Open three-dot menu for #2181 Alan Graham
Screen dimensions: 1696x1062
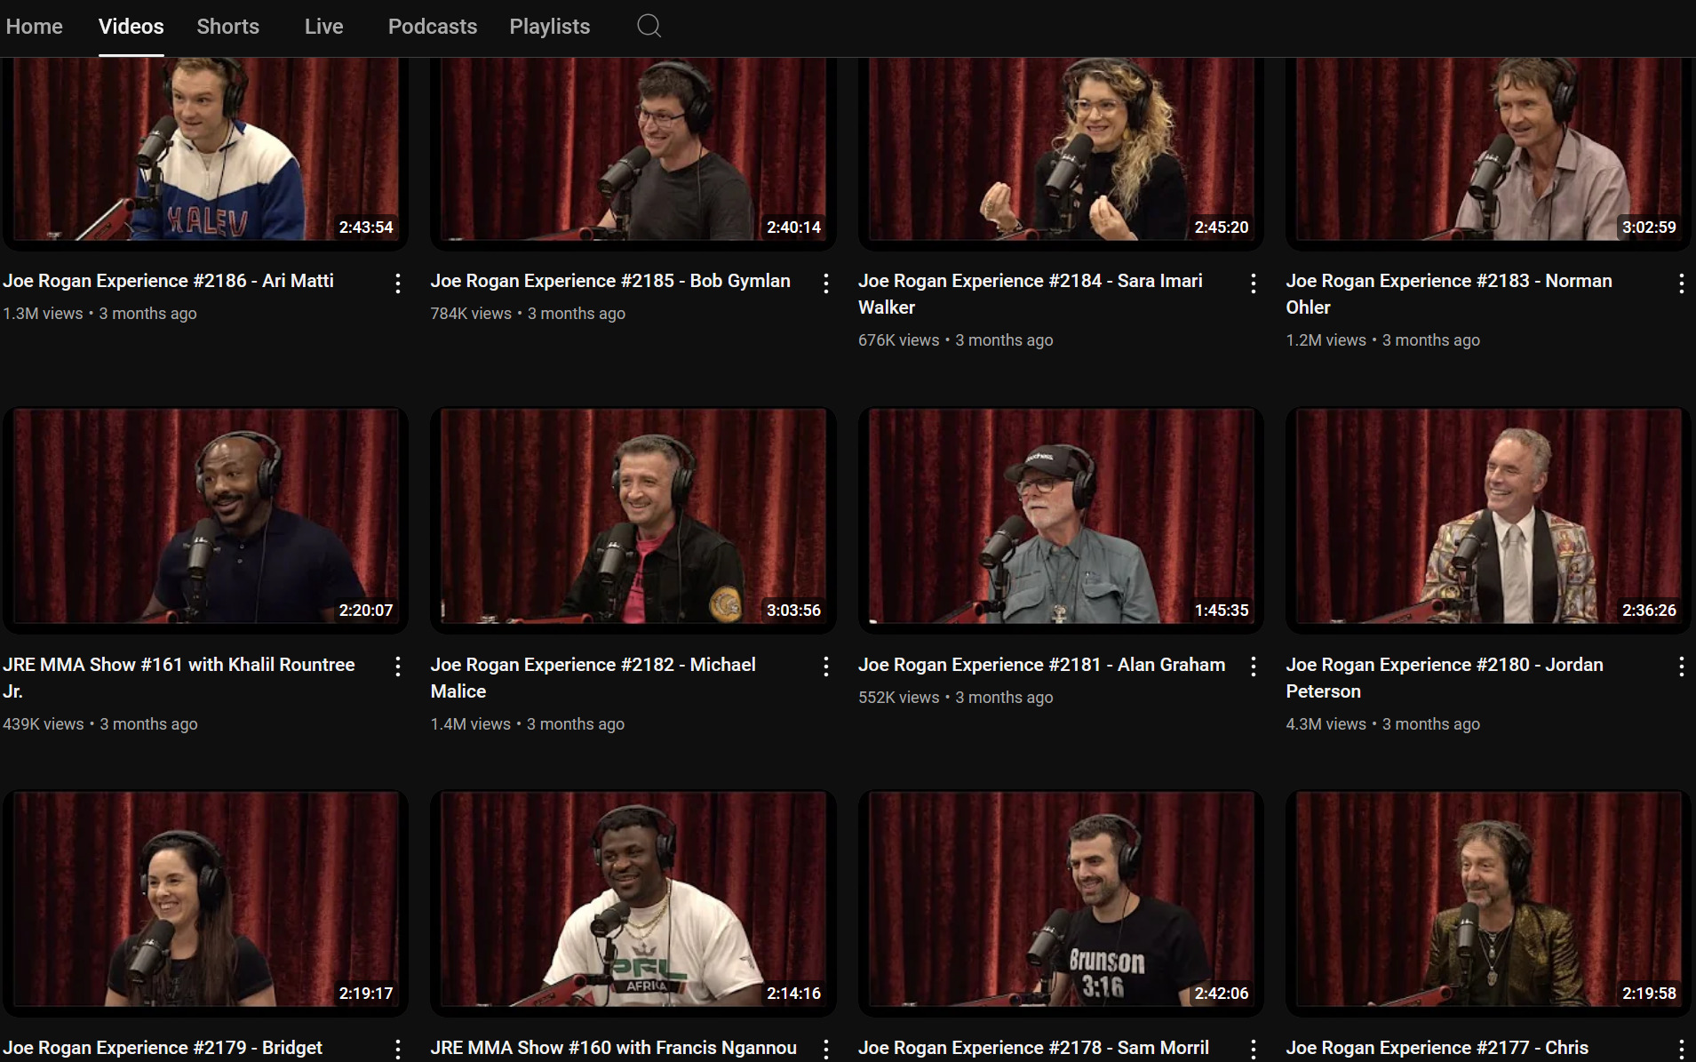[1253, 667]
